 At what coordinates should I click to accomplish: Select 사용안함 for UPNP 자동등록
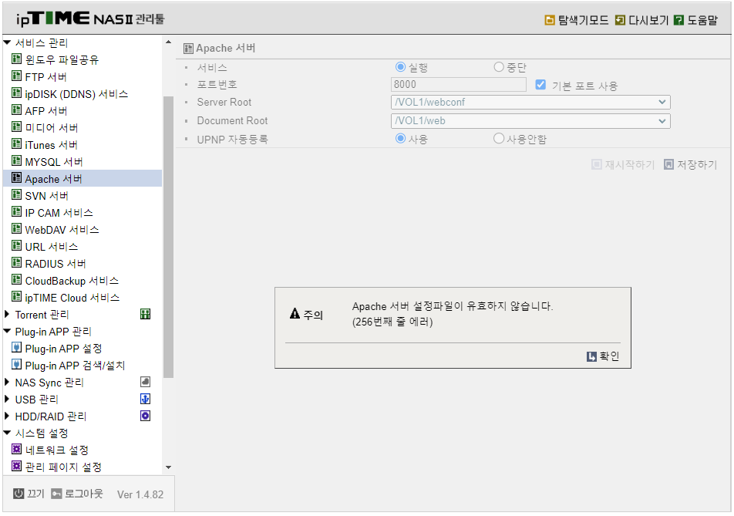499,139
